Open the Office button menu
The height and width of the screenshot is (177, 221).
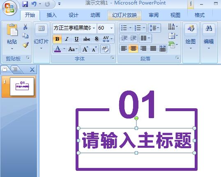[x=9, y=8]
